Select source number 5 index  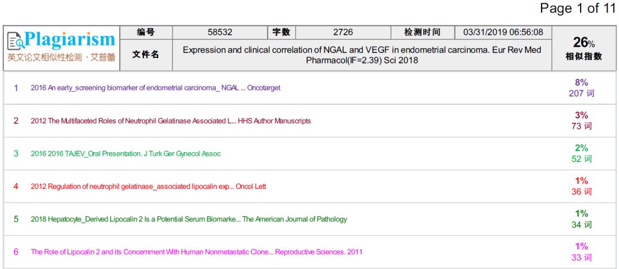pyautogui.click(x=16, y=219)
